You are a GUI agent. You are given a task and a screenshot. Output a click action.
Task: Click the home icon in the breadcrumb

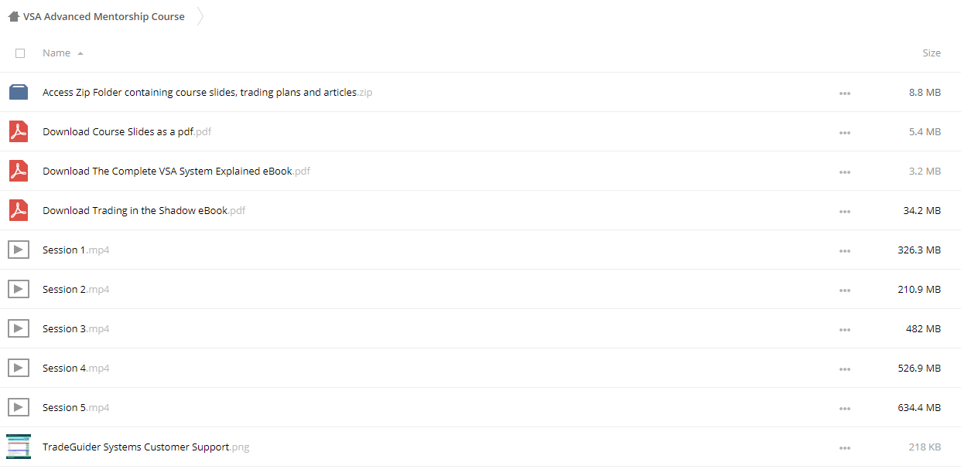pyautogui.click(x=14, y=16)
